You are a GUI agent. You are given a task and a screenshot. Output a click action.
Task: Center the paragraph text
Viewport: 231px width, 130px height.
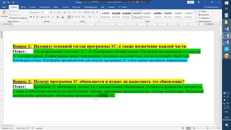point(72,17)
